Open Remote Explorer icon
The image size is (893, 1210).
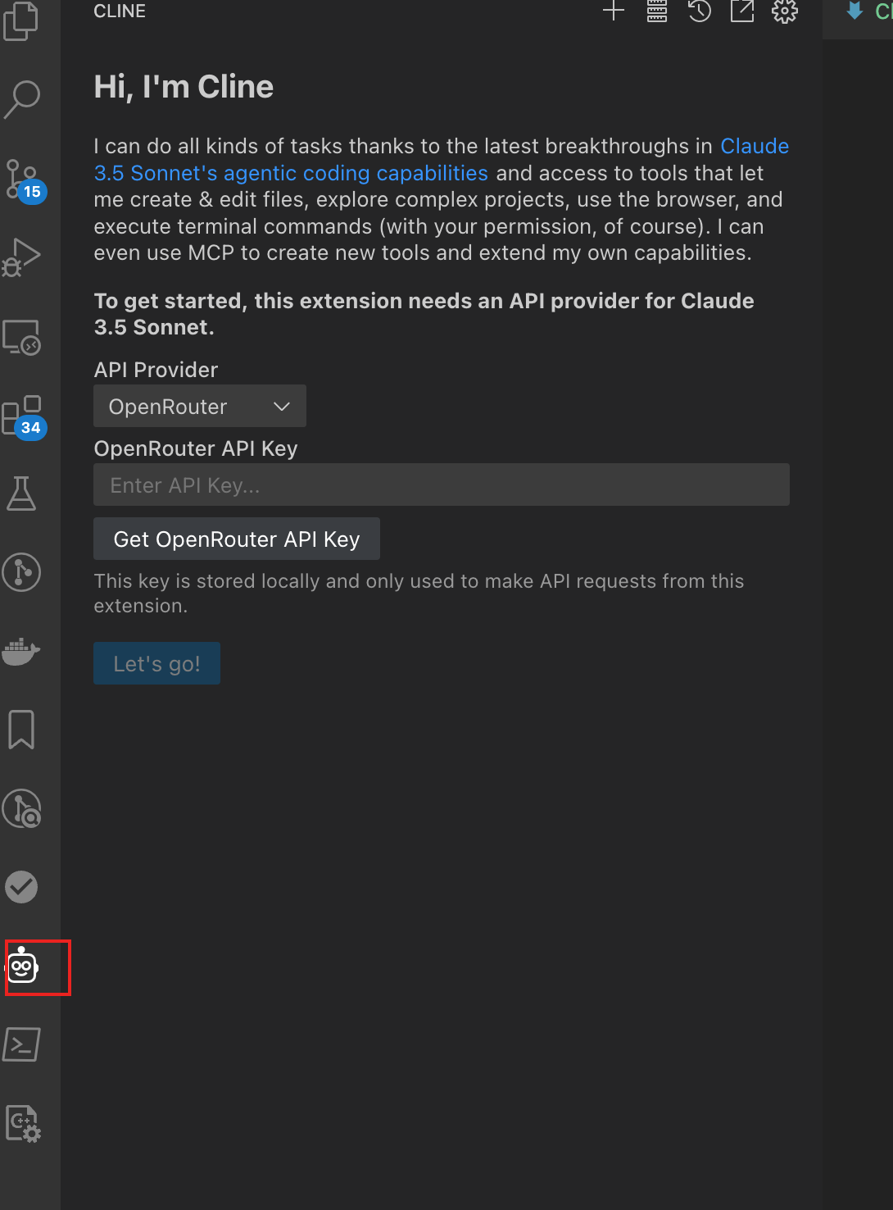pyautogui.click(x=22, y=336)
